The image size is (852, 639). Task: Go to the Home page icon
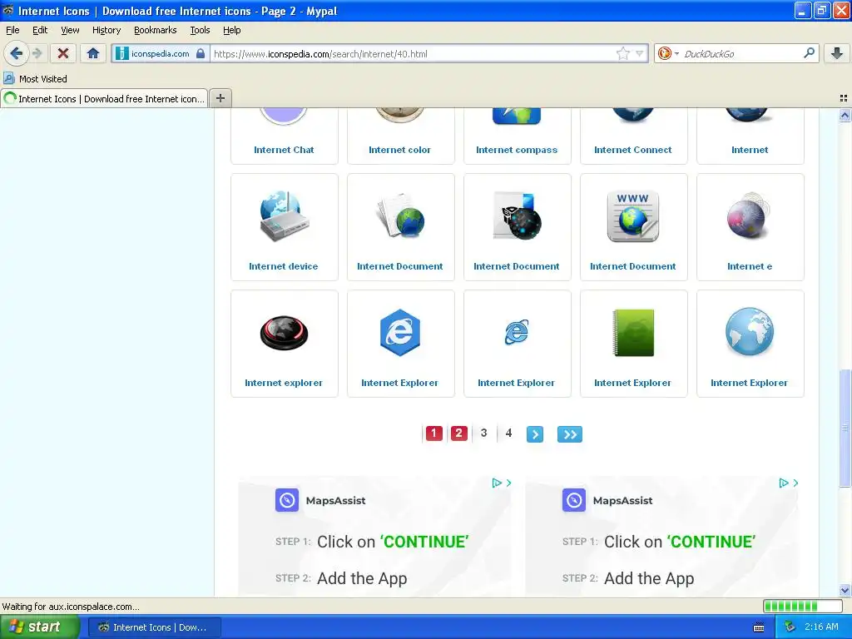[93, 53]
